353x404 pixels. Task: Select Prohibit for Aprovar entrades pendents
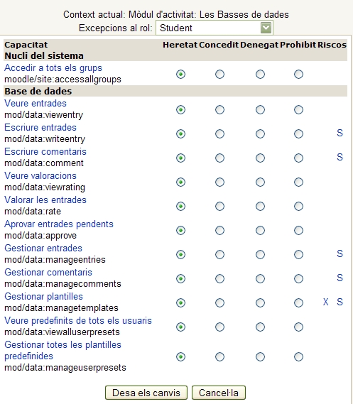pos(298,230)
